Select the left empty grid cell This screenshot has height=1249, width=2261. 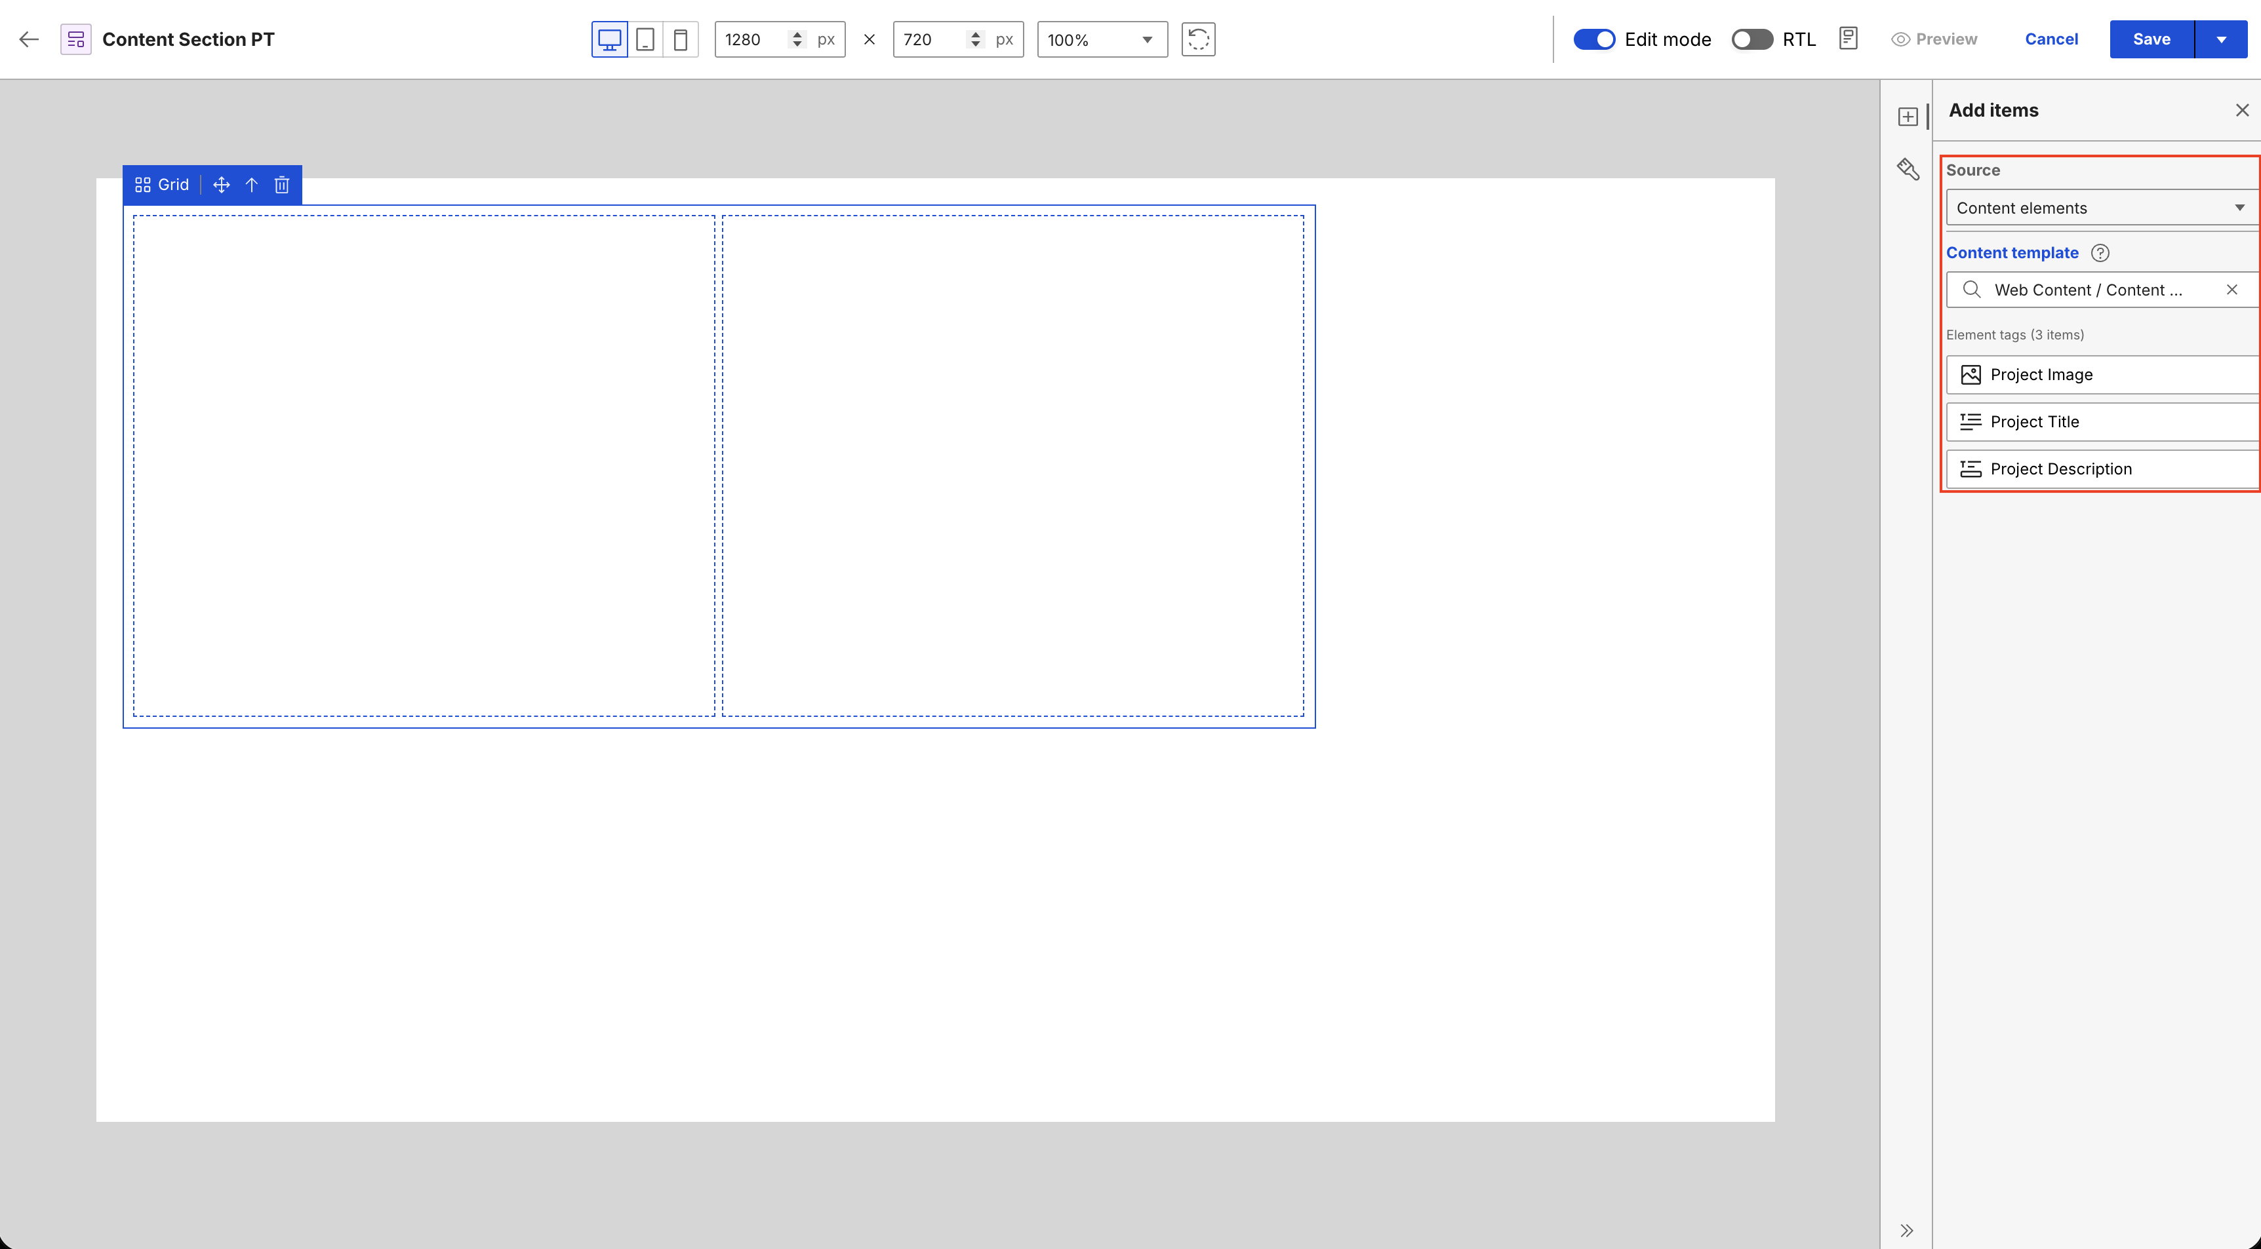424,466
